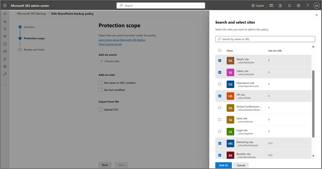Screen dimensions: 322x169
Task: Click the OS Operations site icon
Action: 230,84
